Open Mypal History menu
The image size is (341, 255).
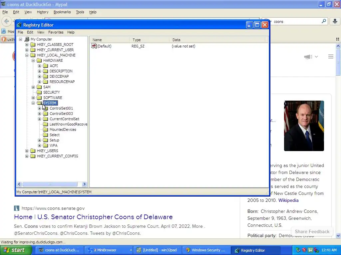pyautogui.click(x=43, y=12)
